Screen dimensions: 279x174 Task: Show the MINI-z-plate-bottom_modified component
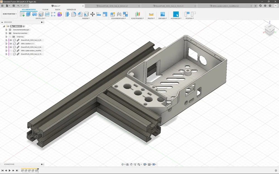11,51
